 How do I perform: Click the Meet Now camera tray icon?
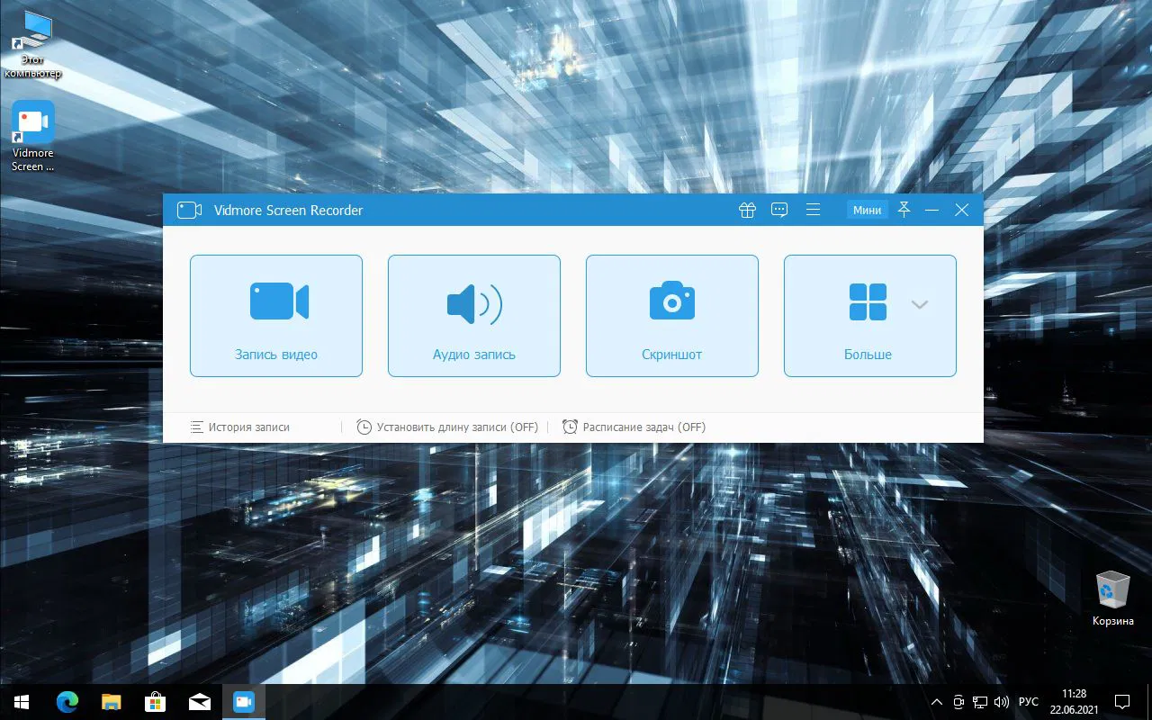pyautogui.click(x=959, y=702)
